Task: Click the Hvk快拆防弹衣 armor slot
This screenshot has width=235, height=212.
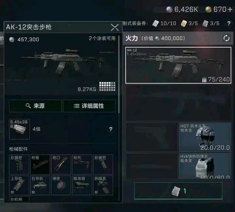Action: pos(205,166)
